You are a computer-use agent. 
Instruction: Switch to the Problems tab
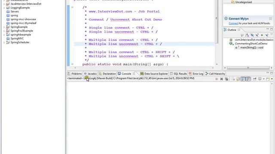click(75, 74)
